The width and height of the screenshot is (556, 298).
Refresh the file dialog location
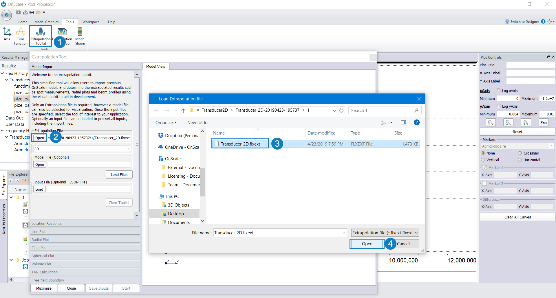341,111
